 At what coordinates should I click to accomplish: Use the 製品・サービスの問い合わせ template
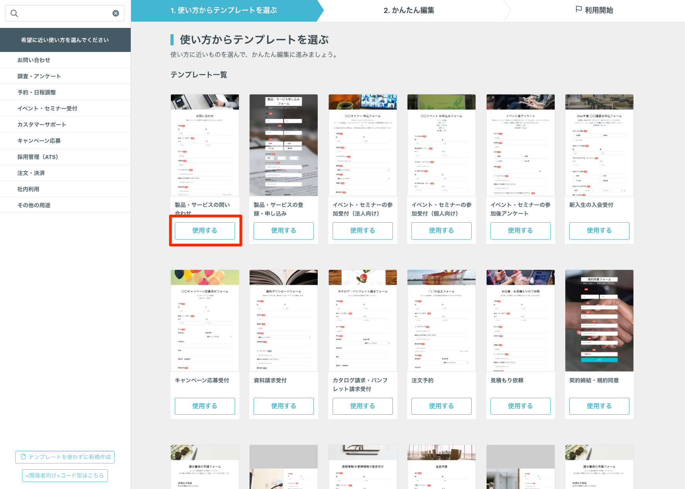point(205,231)
